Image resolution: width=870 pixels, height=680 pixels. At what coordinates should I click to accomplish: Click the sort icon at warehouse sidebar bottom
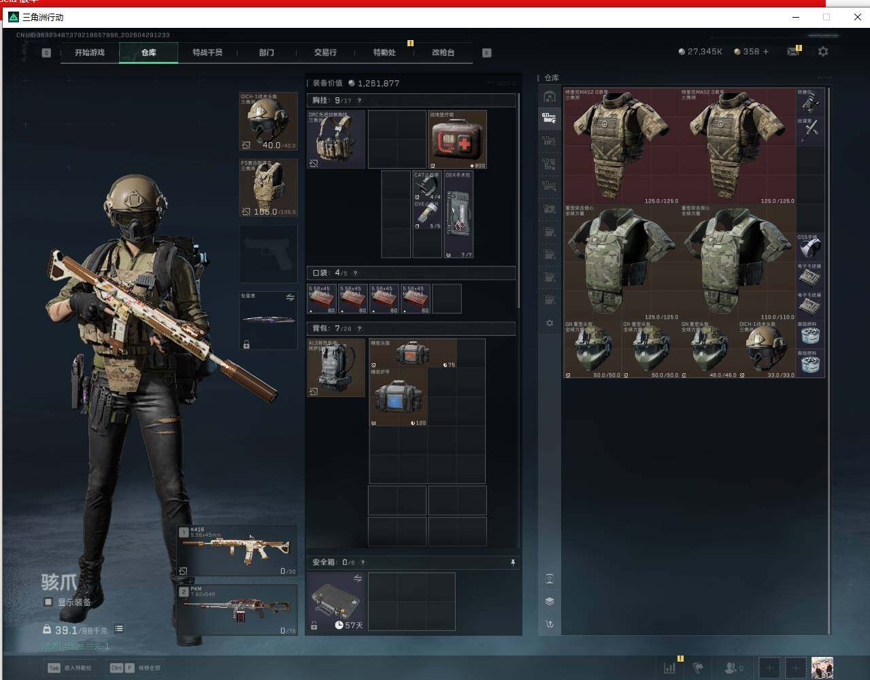click(550, 624)
